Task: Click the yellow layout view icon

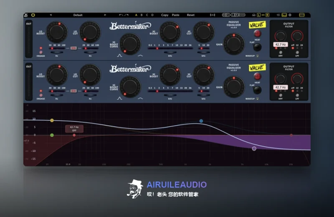Action: [301, 15]
